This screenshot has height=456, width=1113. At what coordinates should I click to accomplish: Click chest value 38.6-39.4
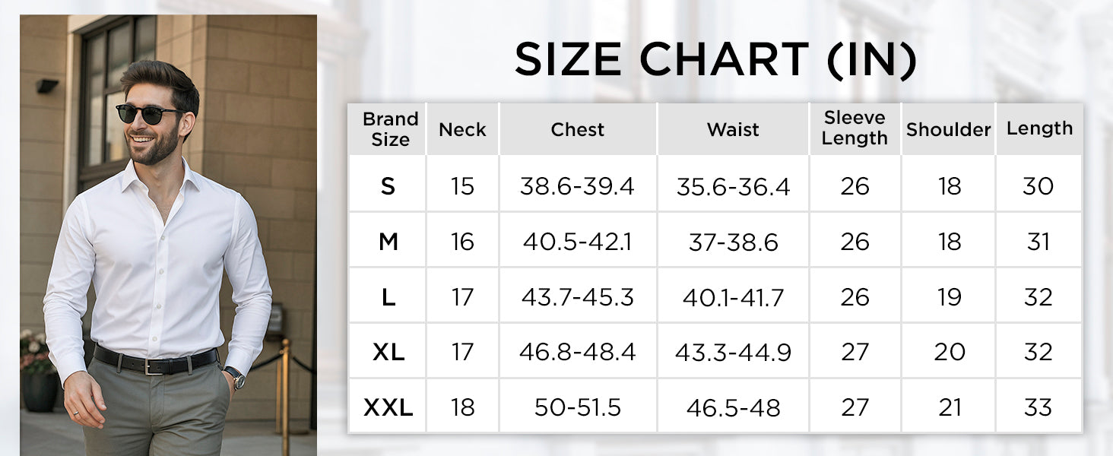[x=577, y=185]
